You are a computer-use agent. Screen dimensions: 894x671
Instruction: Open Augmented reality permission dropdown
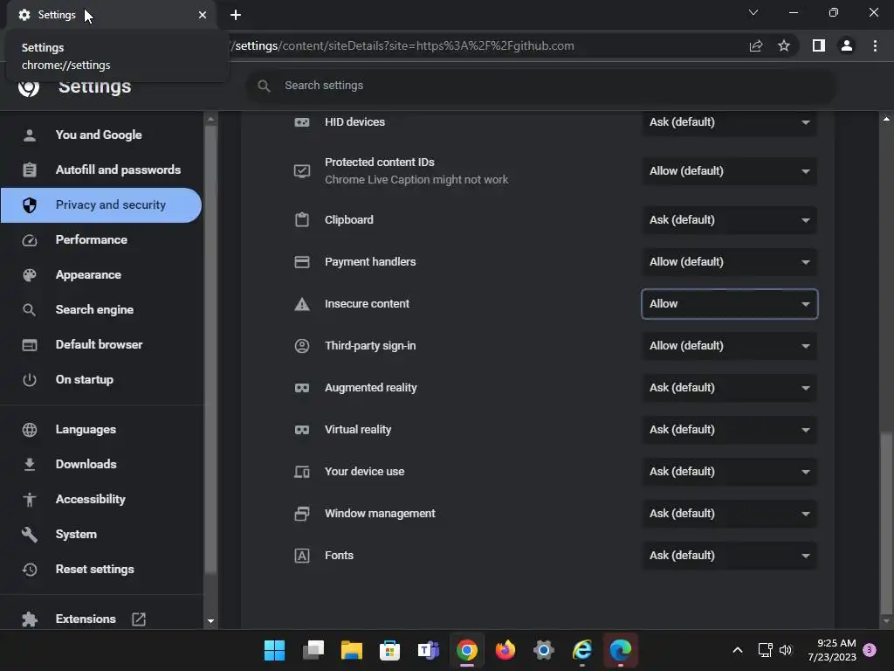click(x=729, y=388)
